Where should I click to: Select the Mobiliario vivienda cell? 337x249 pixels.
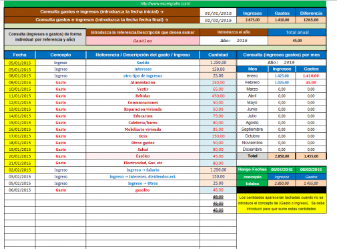coord(143,130)
